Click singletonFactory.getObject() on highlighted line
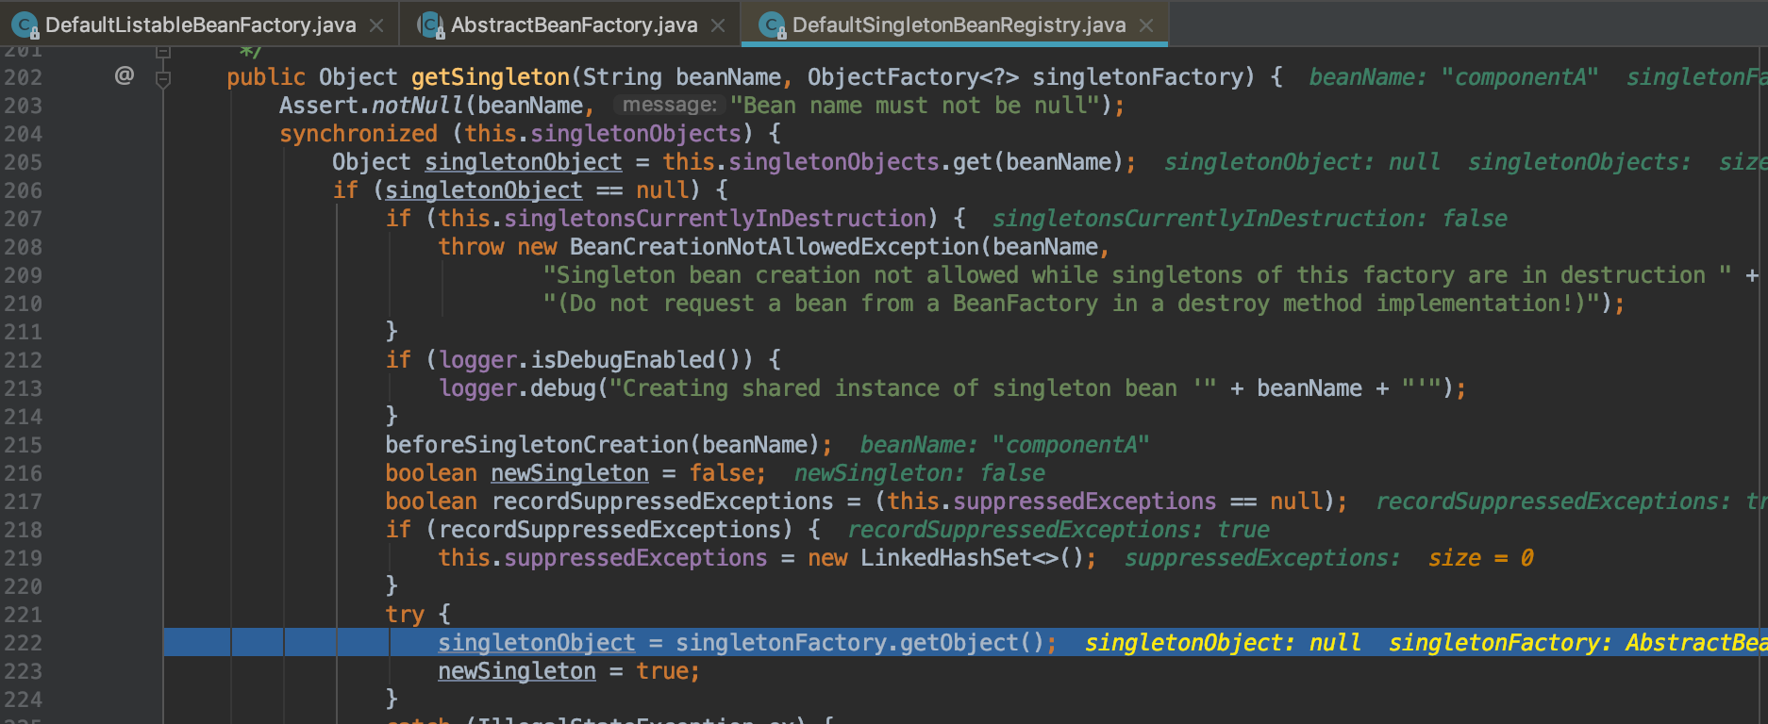 click(860, 643)
